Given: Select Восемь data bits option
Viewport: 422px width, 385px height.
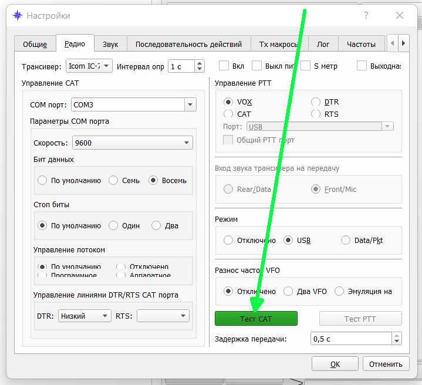Looking at the screenshot, I should pos(154,181).
